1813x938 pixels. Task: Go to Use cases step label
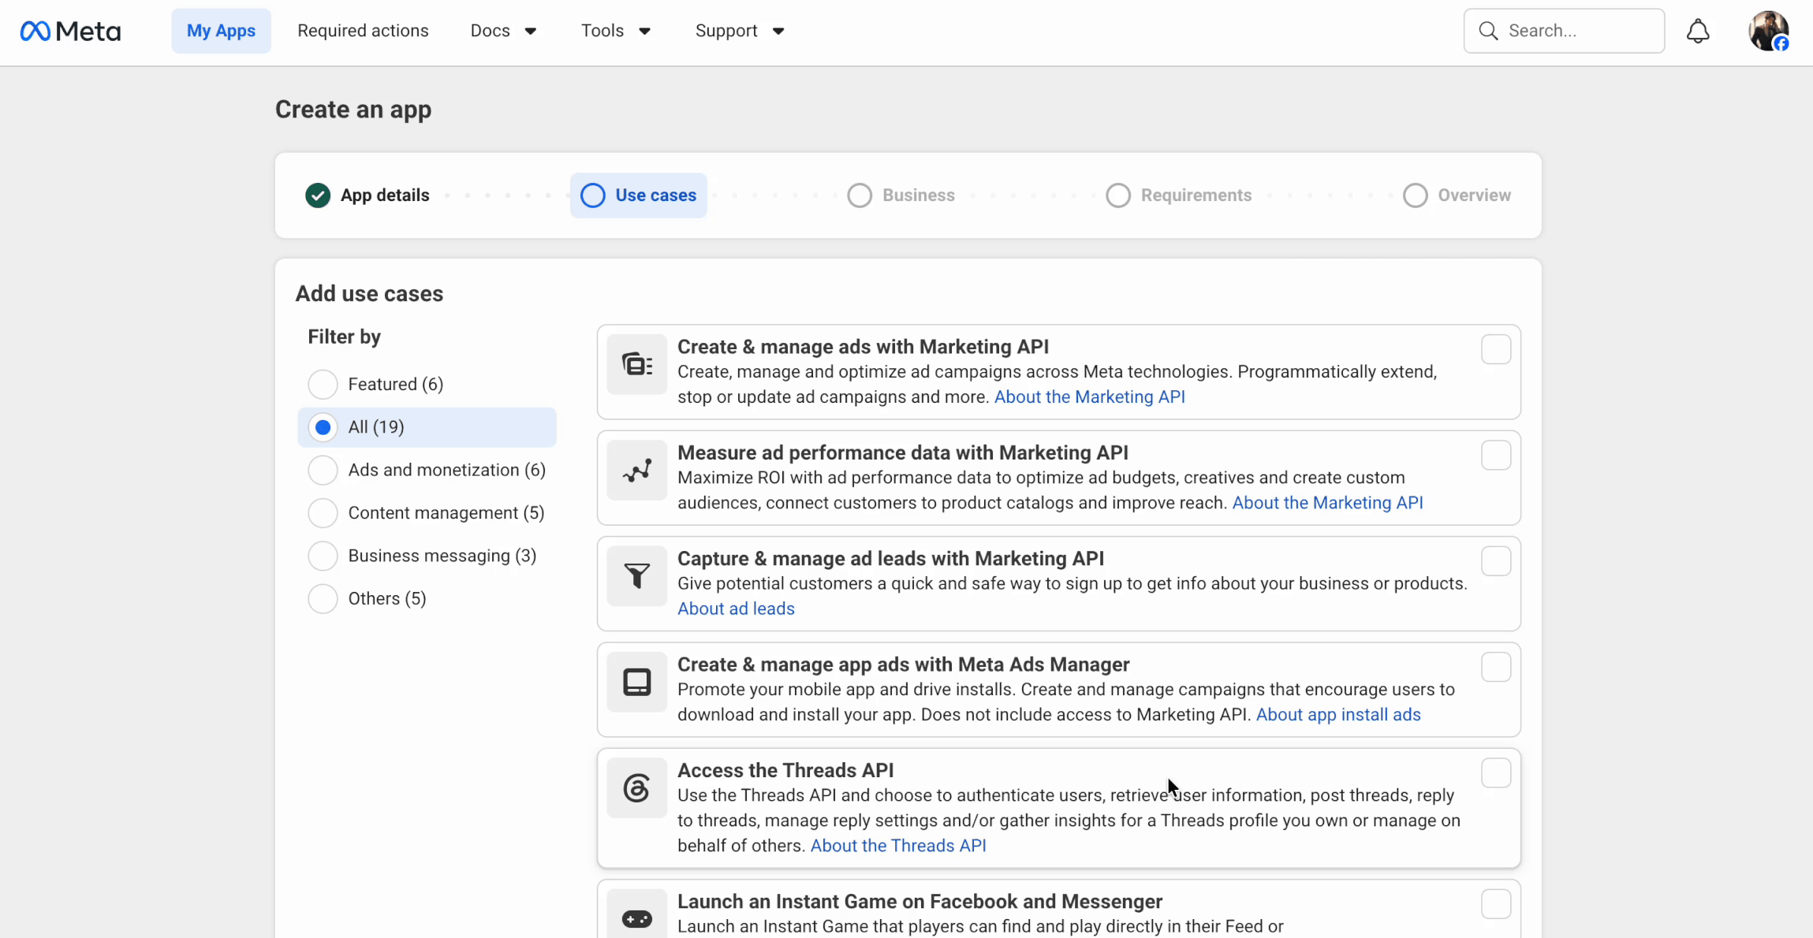(x=655, y=195)
